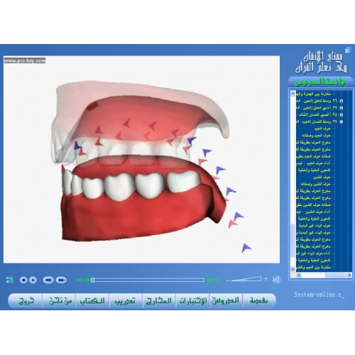Collapse lesson 29 in the tree
This screenshot has height=355, width=355.
tap(342, 121)
